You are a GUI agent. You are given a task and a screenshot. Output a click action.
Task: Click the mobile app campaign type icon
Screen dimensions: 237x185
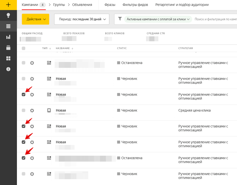pos(49,110)
